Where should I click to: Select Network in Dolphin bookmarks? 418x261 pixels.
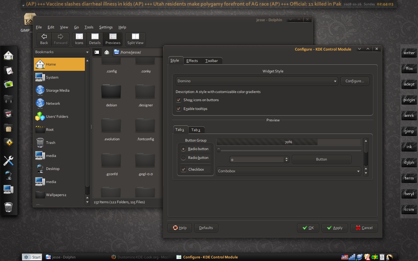pyautogui.click(x=59, y=103)
